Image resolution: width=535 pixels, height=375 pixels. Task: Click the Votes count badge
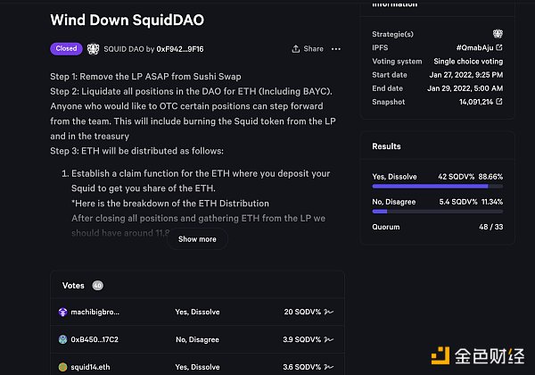98,286
